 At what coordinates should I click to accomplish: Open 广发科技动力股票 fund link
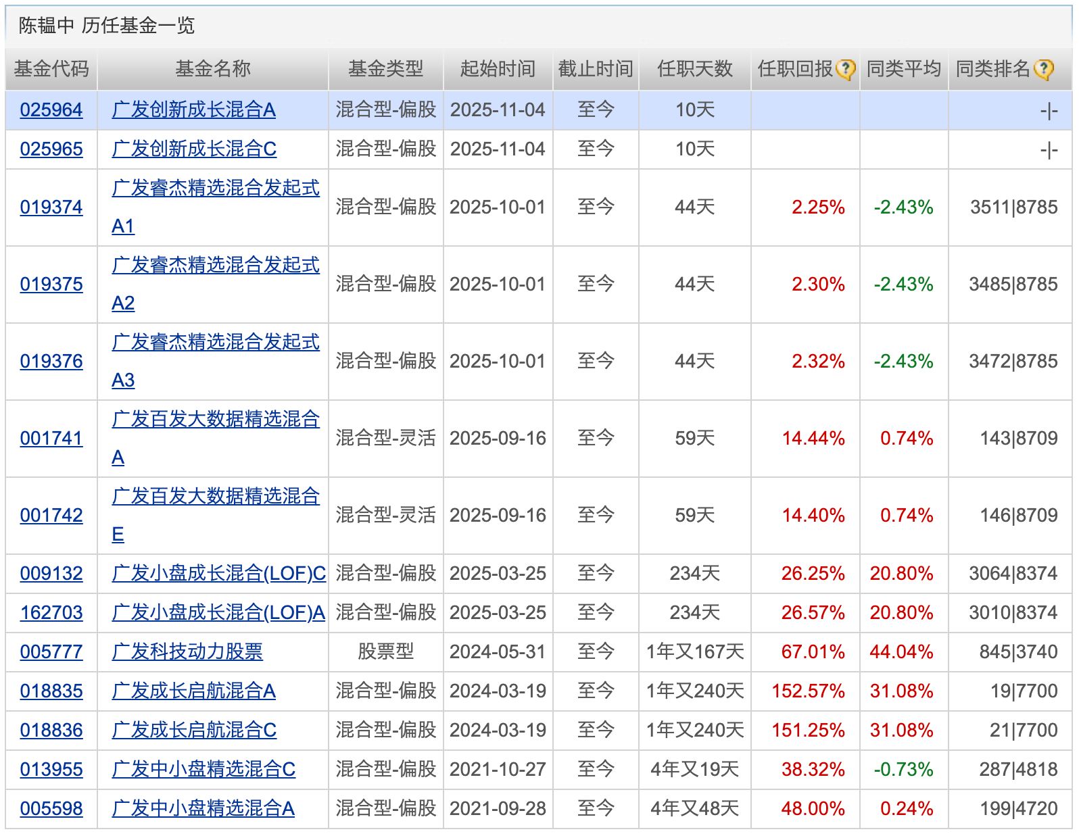pos(187,652)
